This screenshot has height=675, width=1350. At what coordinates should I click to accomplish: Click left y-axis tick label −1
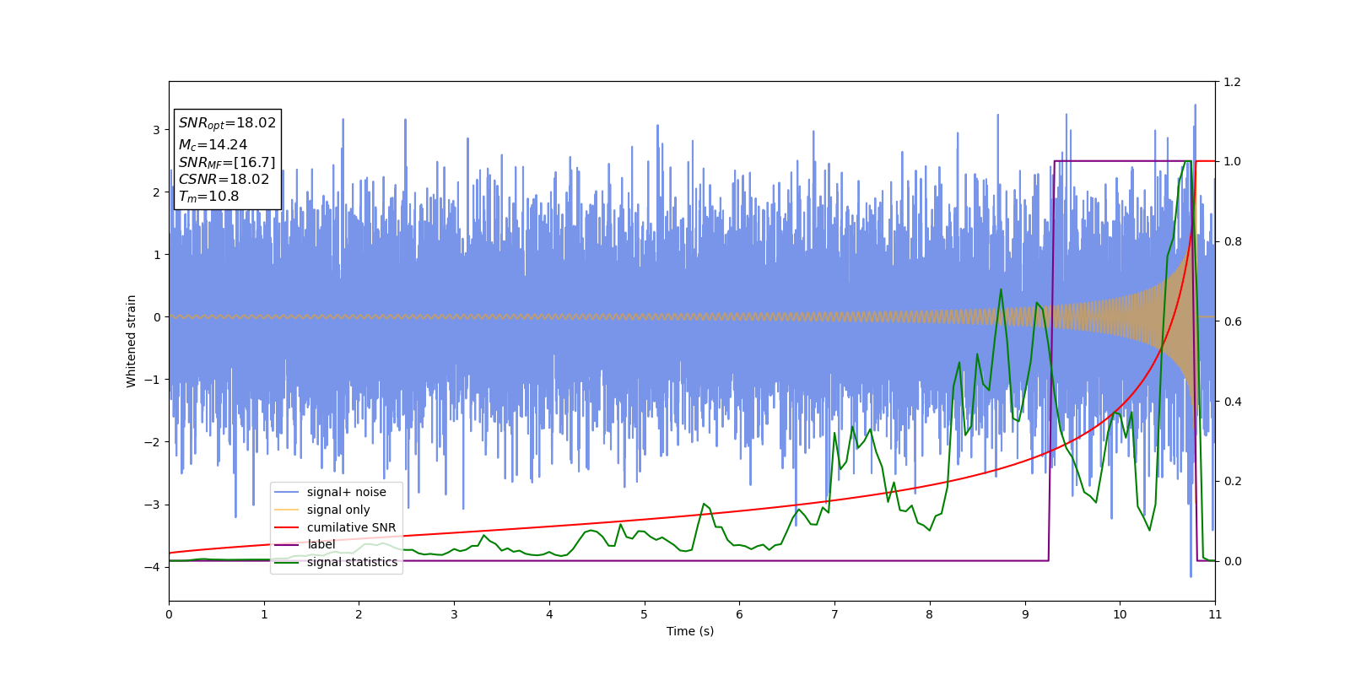152,380
